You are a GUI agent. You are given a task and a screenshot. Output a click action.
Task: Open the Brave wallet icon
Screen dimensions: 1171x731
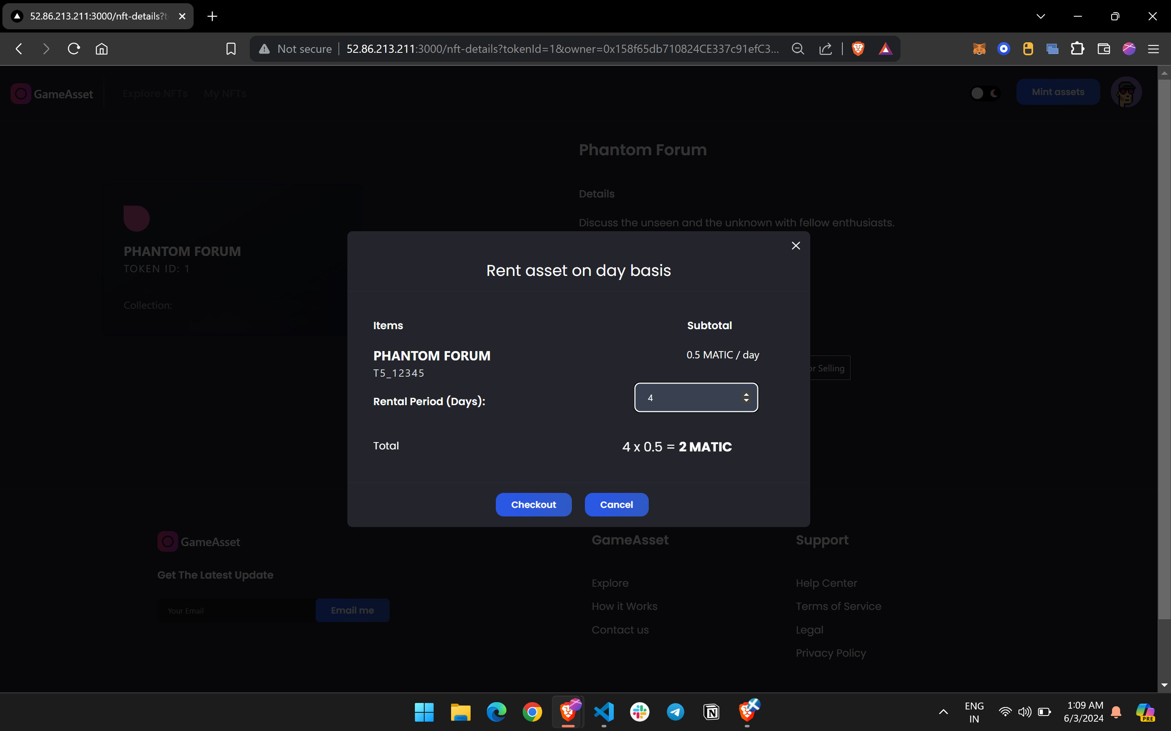(x=1103, y=49)
